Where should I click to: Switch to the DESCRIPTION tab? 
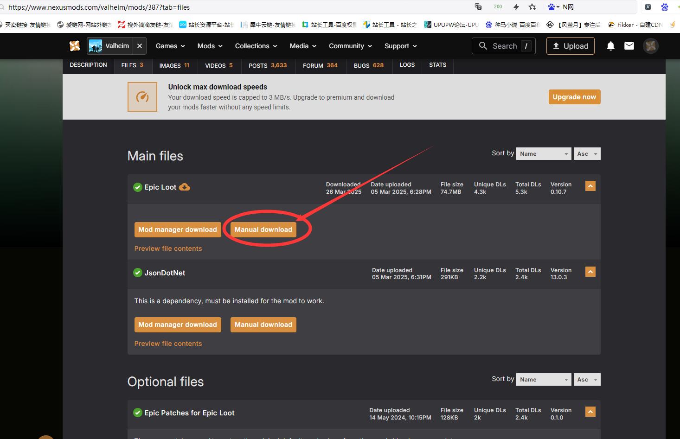pos(88,65)
